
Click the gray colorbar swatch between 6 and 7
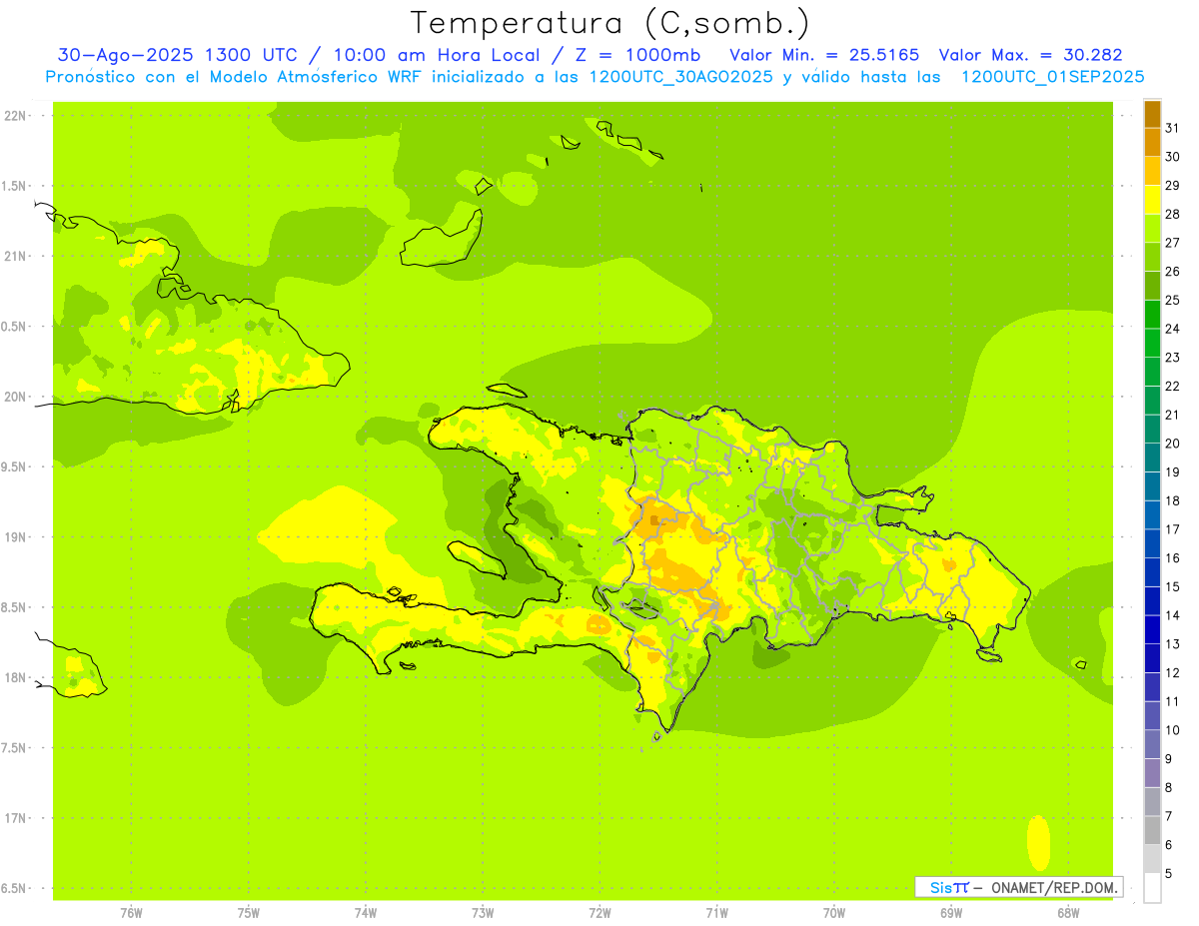(1152, 831)
